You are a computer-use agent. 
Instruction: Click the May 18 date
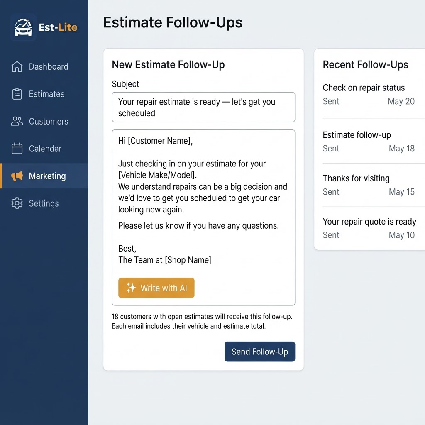click(x=402, y=149)
